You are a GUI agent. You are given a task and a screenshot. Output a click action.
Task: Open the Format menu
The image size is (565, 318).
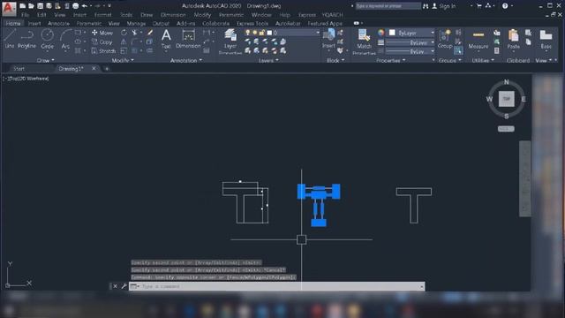click(102, 15)
